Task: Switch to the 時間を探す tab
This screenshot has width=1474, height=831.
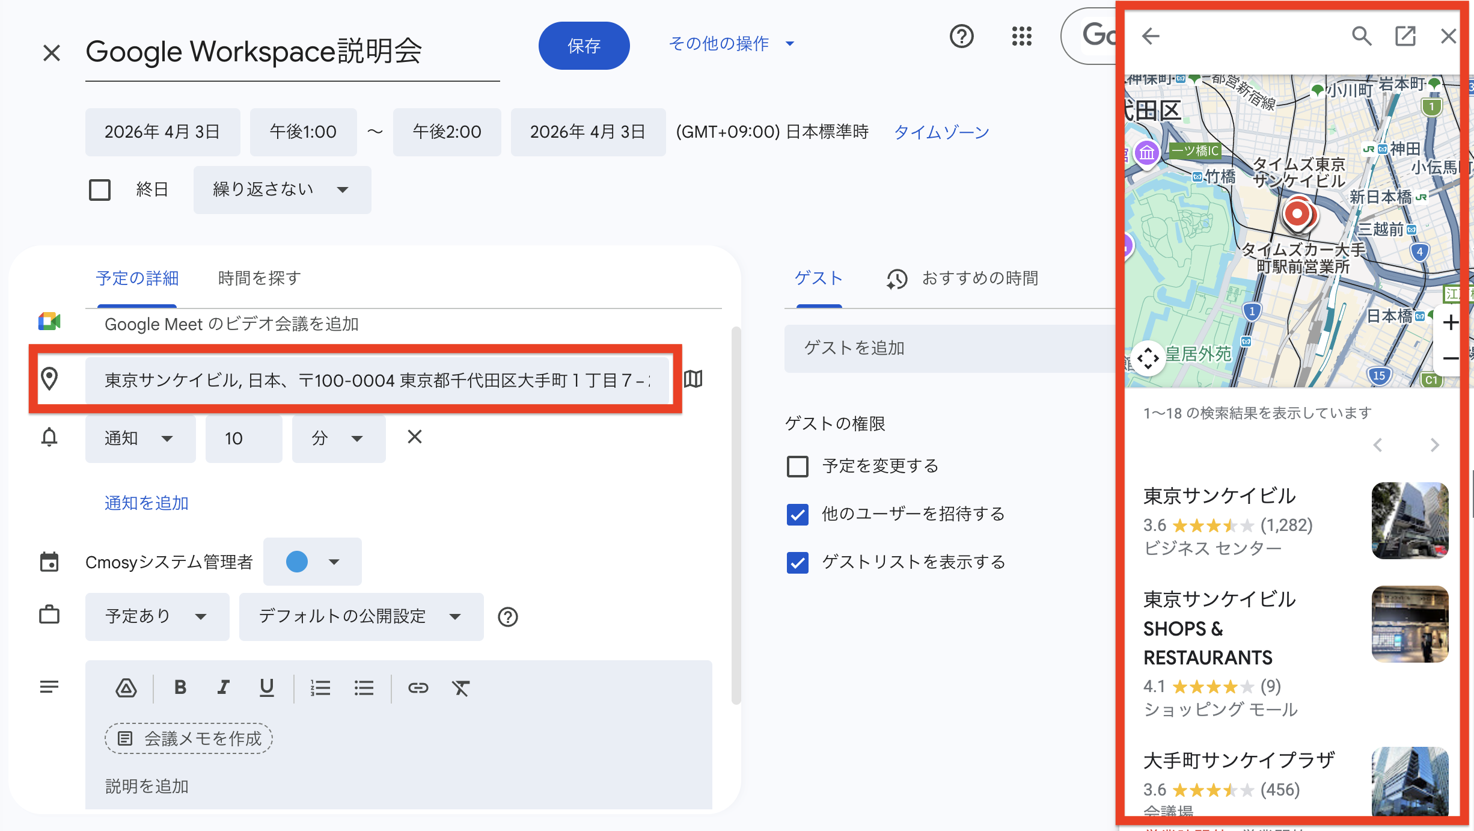Action: pos(258,278)
